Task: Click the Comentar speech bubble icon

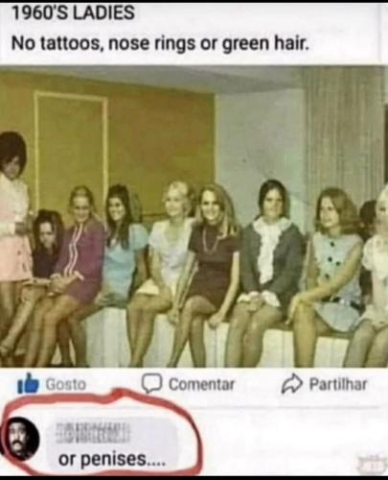Action: coord(152,383)
